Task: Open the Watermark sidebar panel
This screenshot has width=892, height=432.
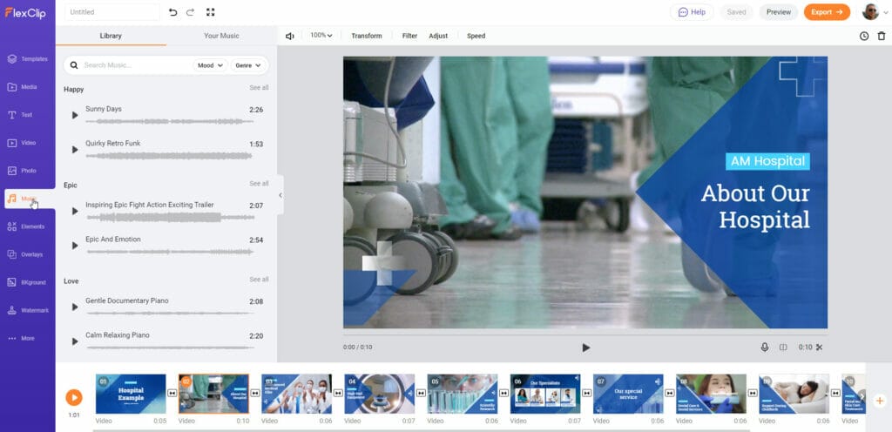Action: click(x=27, y=310)
